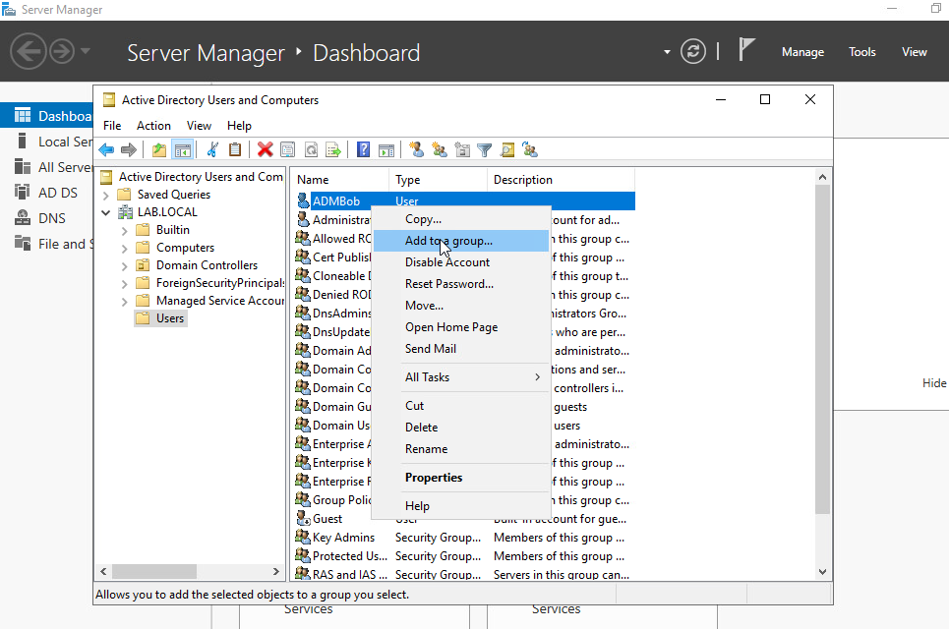Go up one level using the folder arrow icon
The height and width of the screenshot is (629, 949).
click(159, 150)
